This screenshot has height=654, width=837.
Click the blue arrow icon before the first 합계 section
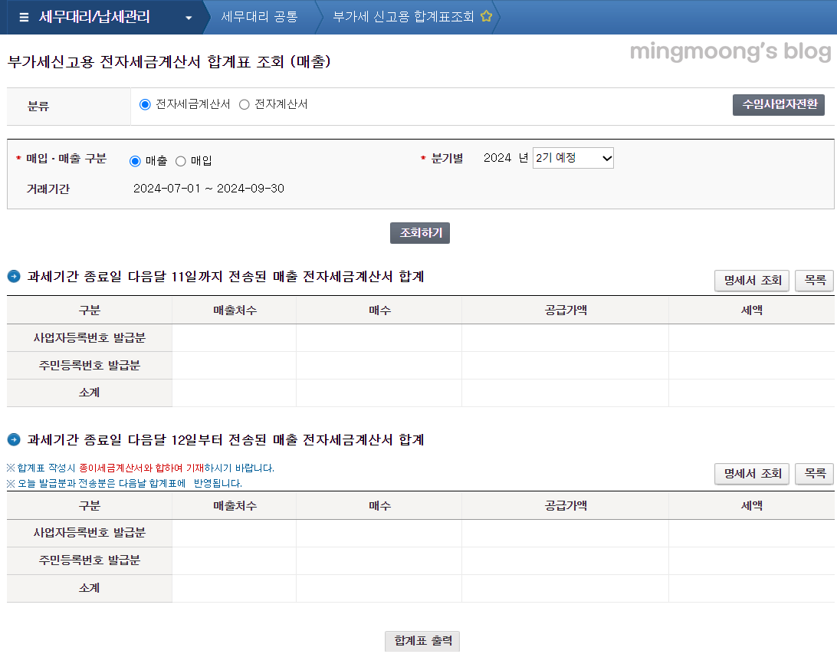[x=13, y=277]
